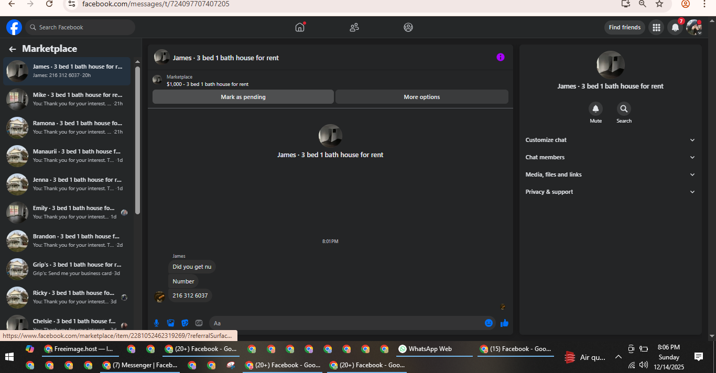
Task: Open the Facebook menu grid icon
Action: pyautogui.click(x=656, y=27)
